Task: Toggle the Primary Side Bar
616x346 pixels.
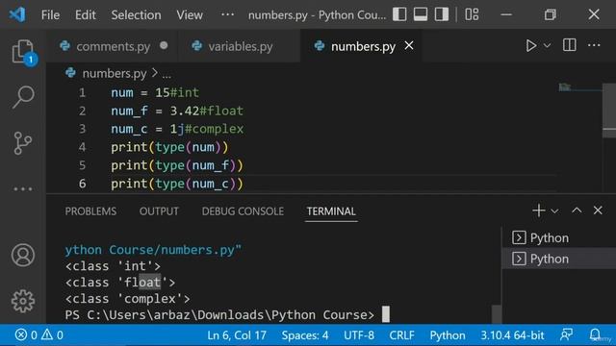Action: 399,14
